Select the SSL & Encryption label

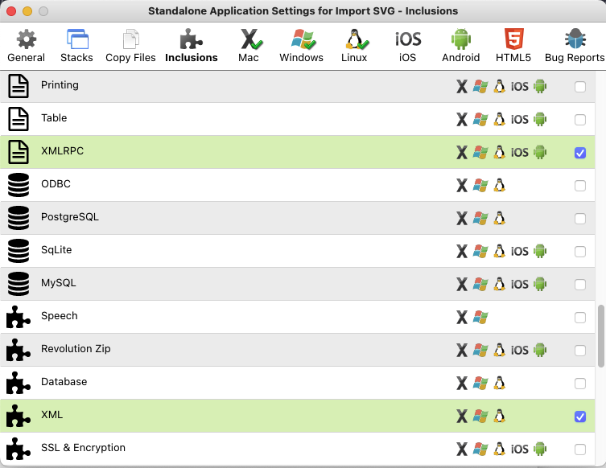[x=83, y=448]
